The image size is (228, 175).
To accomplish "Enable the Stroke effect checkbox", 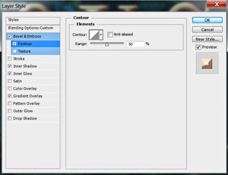I will [10, 59].
